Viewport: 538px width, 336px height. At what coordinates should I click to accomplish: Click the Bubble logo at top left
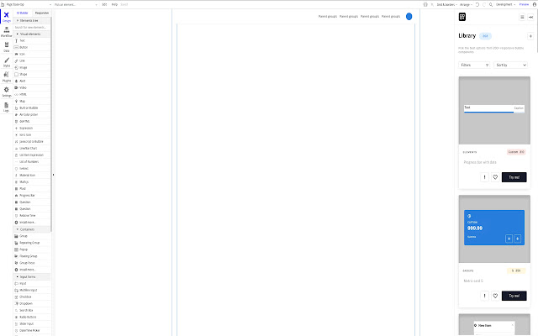point(3,4)
